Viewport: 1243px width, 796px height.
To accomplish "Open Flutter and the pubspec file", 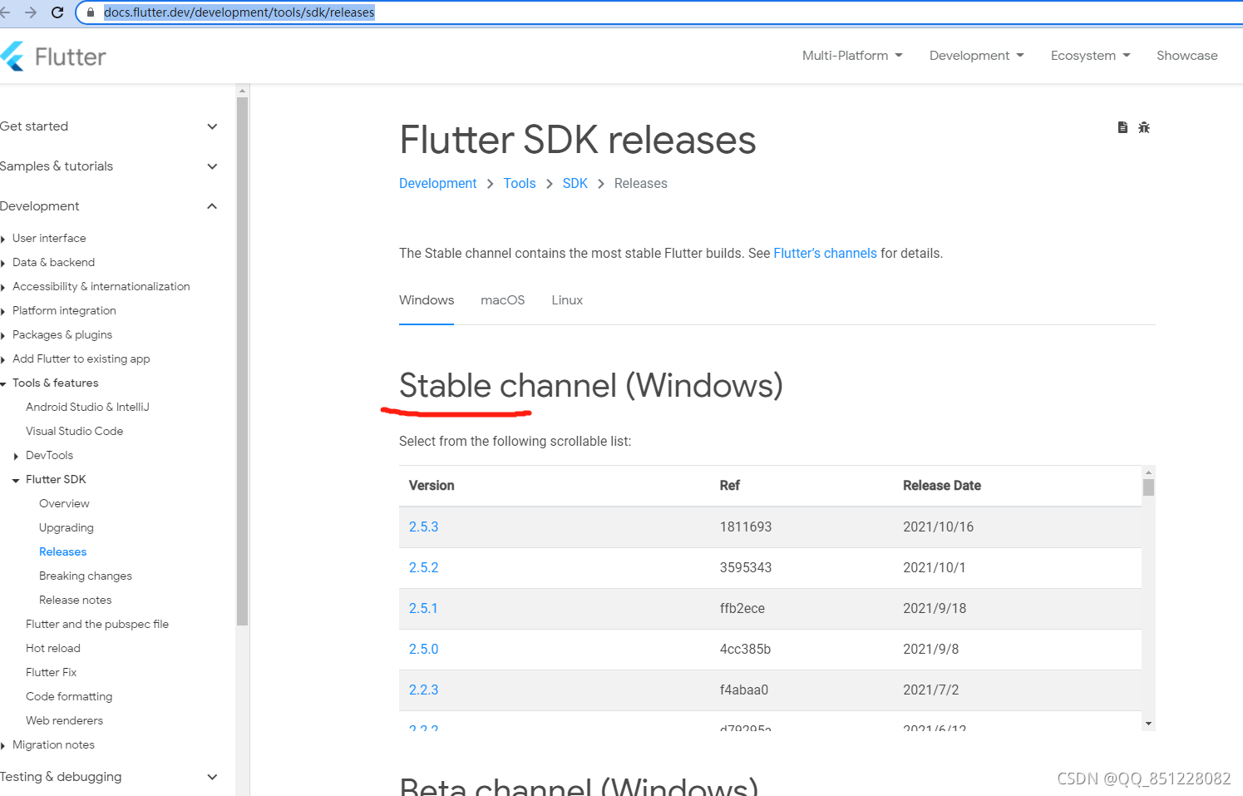I will tap(97, 624).
